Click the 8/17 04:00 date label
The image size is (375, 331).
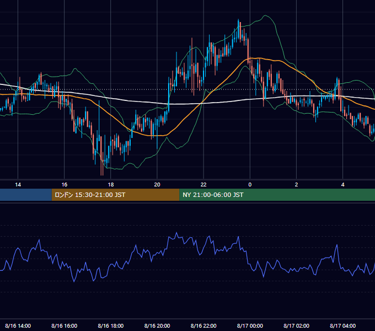[x=342, y=325]
